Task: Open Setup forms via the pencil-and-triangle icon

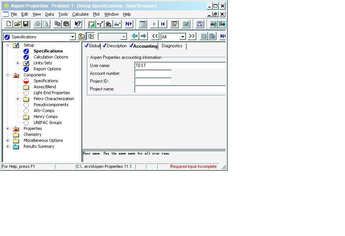Action: tap(91, 24)
